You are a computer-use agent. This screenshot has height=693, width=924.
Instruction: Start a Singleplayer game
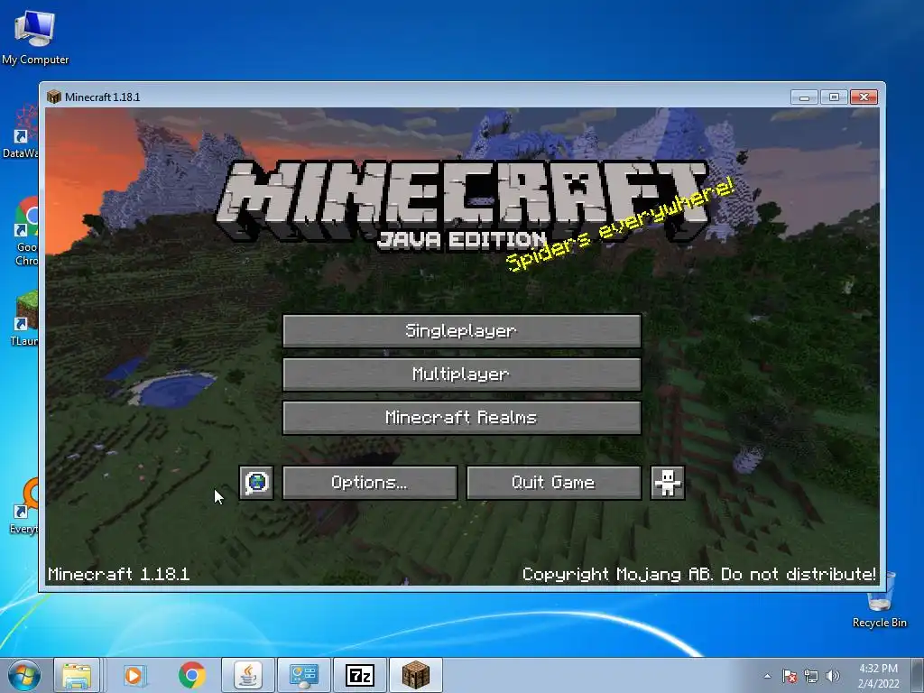pos(461,330)
